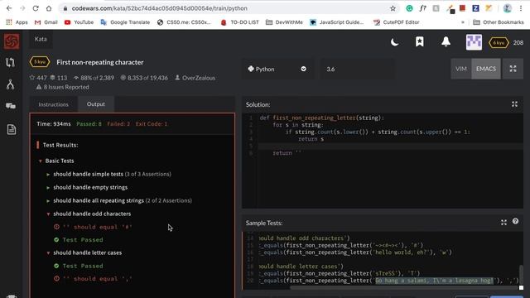Viewport: 530px width, 298px height.
Task: Click the Grammarly extension icon
Action: (x=409, y=8)
